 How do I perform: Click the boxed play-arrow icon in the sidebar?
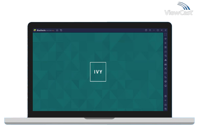166,47
